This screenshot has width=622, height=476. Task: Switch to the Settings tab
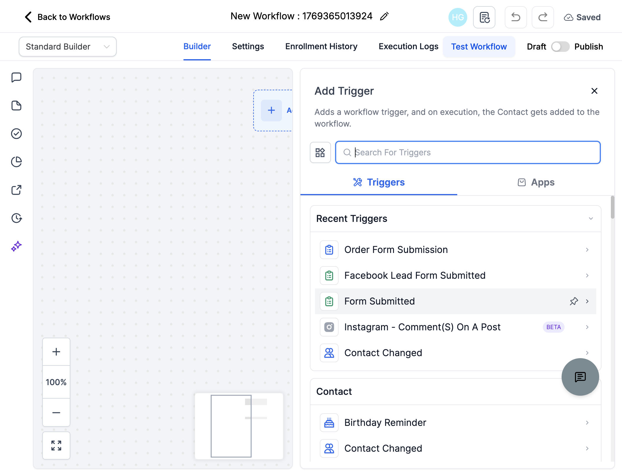pos(248,47)
